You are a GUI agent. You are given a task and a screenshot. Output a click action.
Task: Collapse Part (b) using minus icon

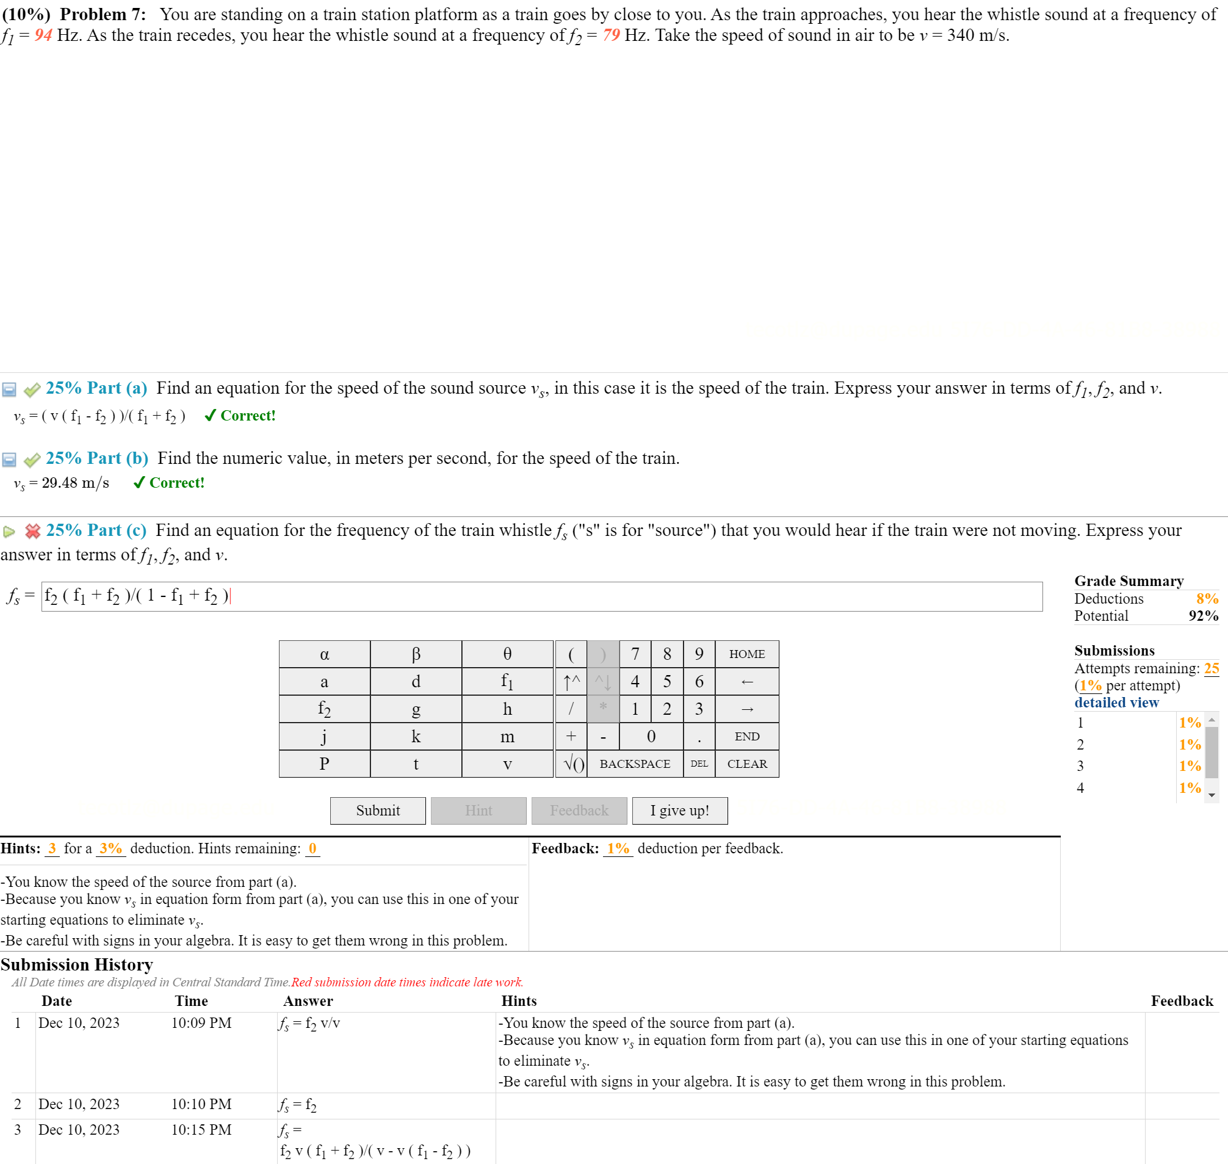pos(9,460)
